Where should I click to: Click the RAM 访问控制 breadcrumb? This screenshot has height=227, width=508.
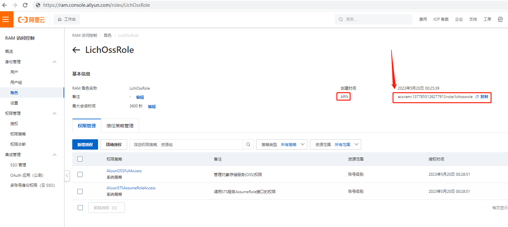point(85,35)
